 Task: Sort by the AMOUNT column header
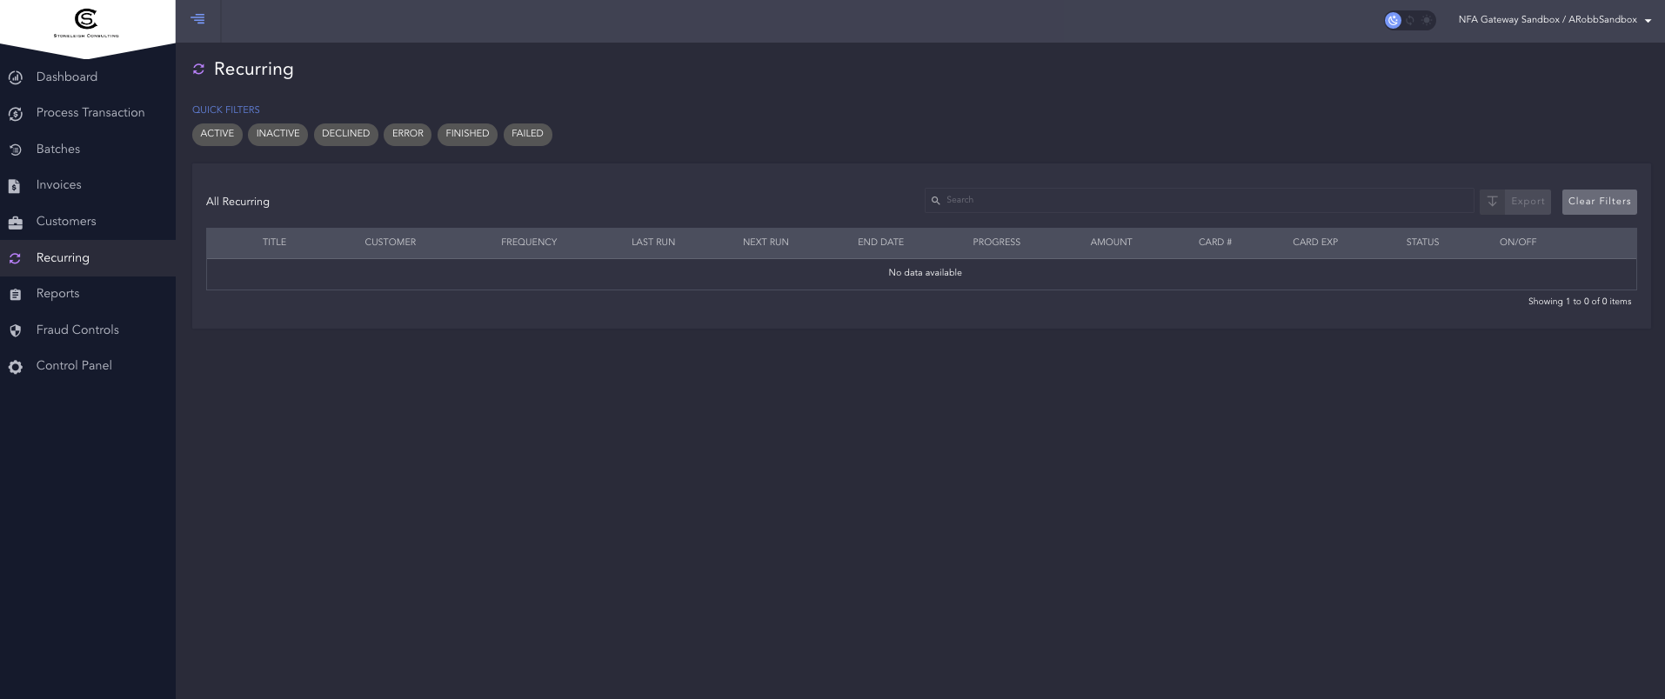click(1111, 243)
